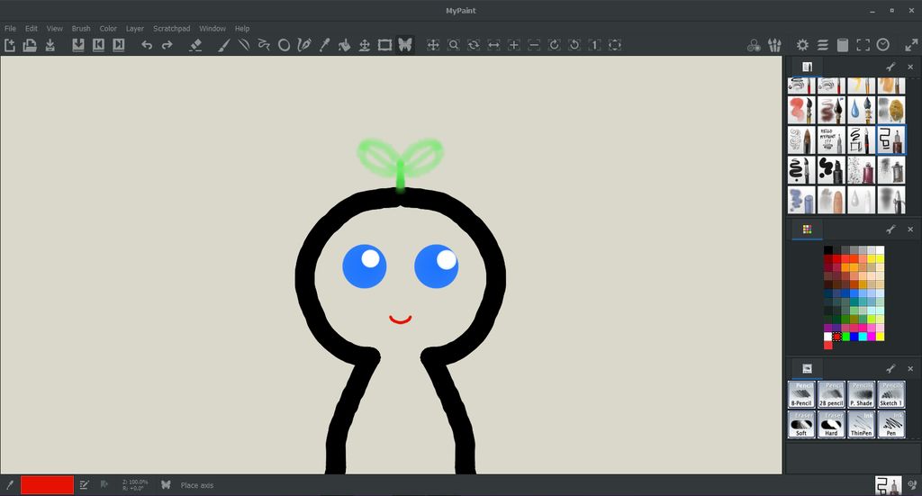This screenshot has width=922, height=496.
Task: Load the next scrap file
Action: point(118,45)
